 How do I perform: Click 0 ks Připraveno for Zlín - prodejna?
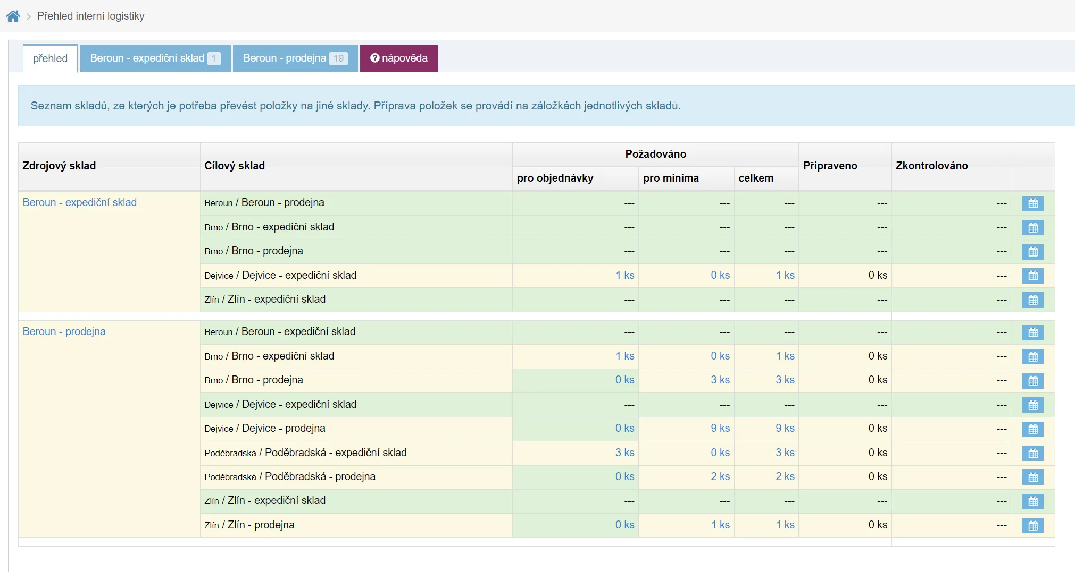pyautogui.click(x=878, y=525)
